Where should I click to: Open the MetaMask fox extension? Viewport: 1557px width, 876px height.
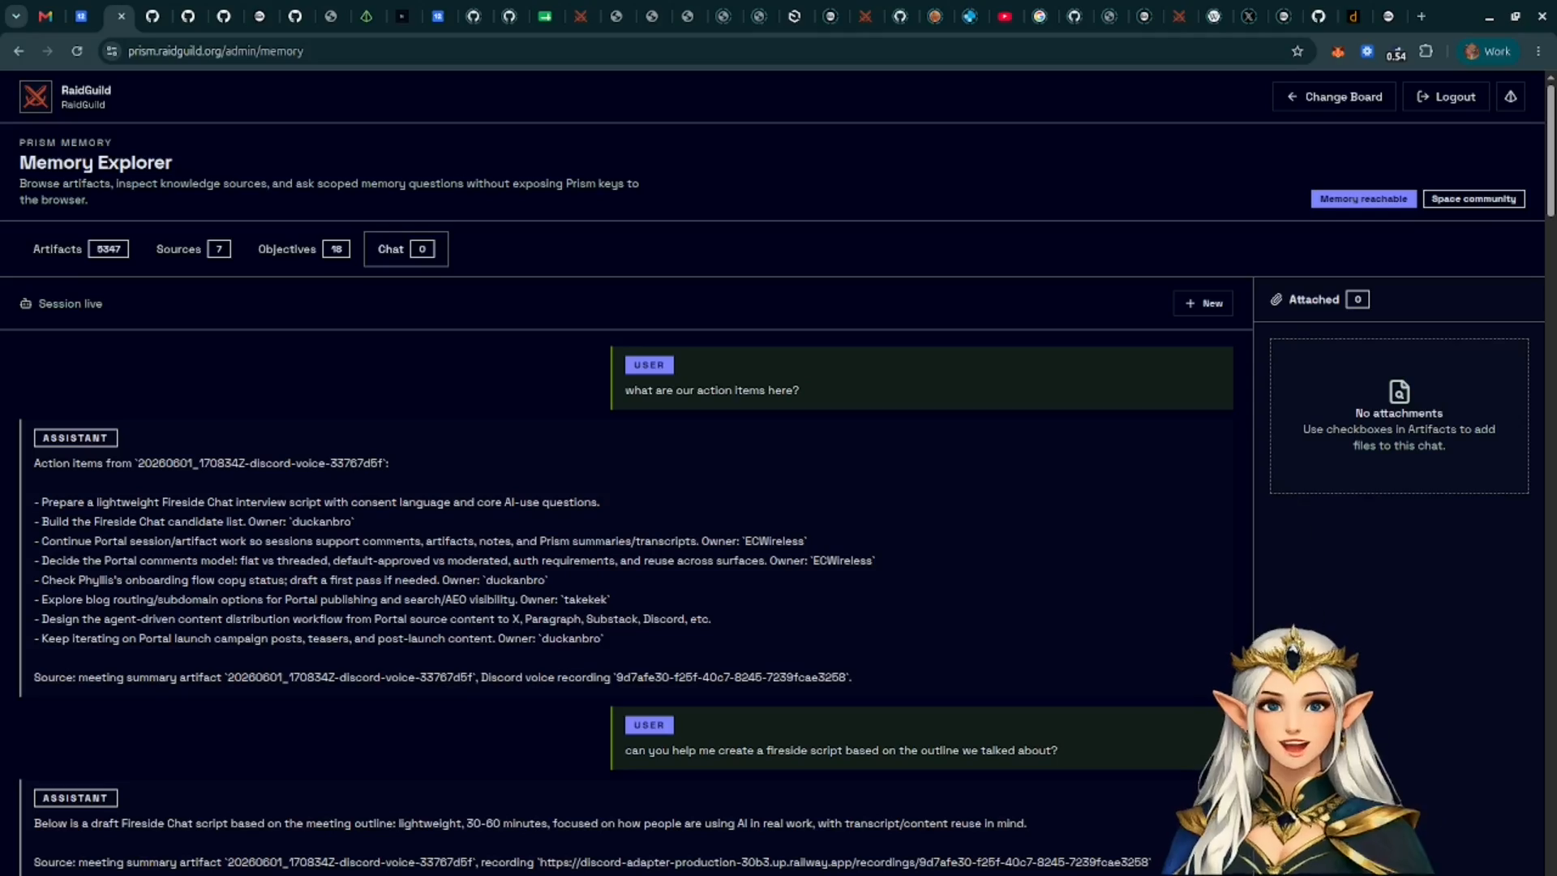(x=1338, y=51)
